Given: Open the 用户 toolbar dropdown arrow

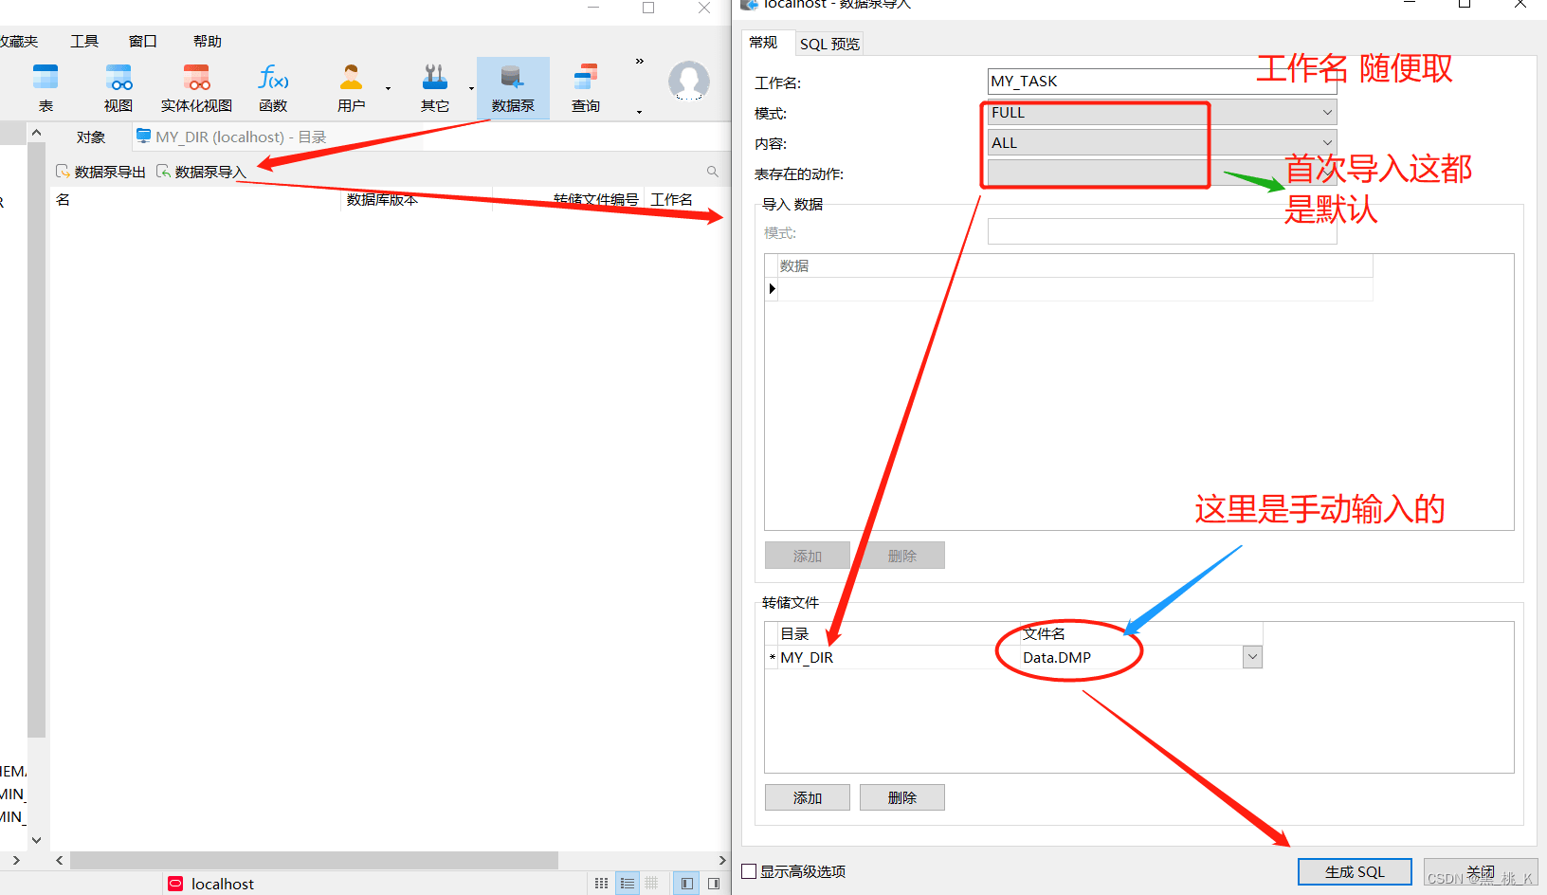Looking at the screenshot, I should (x=388, y=89).
